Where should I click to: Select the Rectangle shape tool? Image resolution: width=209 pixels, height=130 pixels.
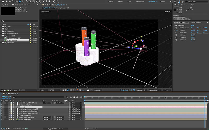point(33,2)
